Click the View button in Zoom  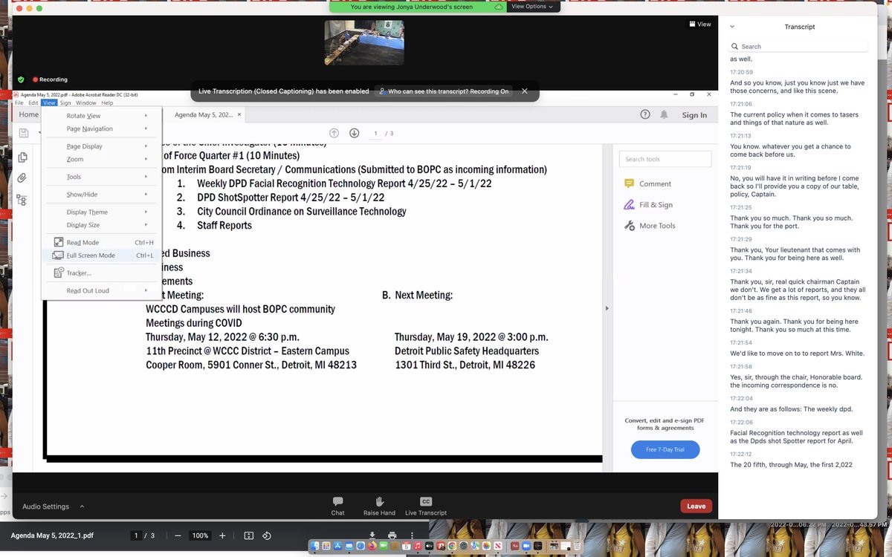coord(700,24)
